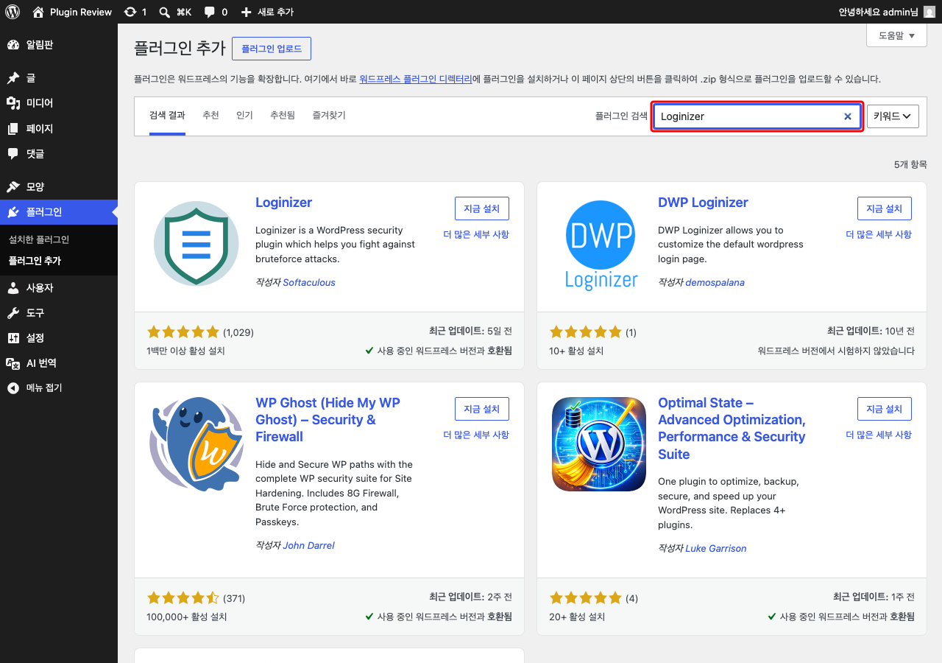942x663 pixels.
Task: Click the 사용자 person icon
Action: (13, 288)
